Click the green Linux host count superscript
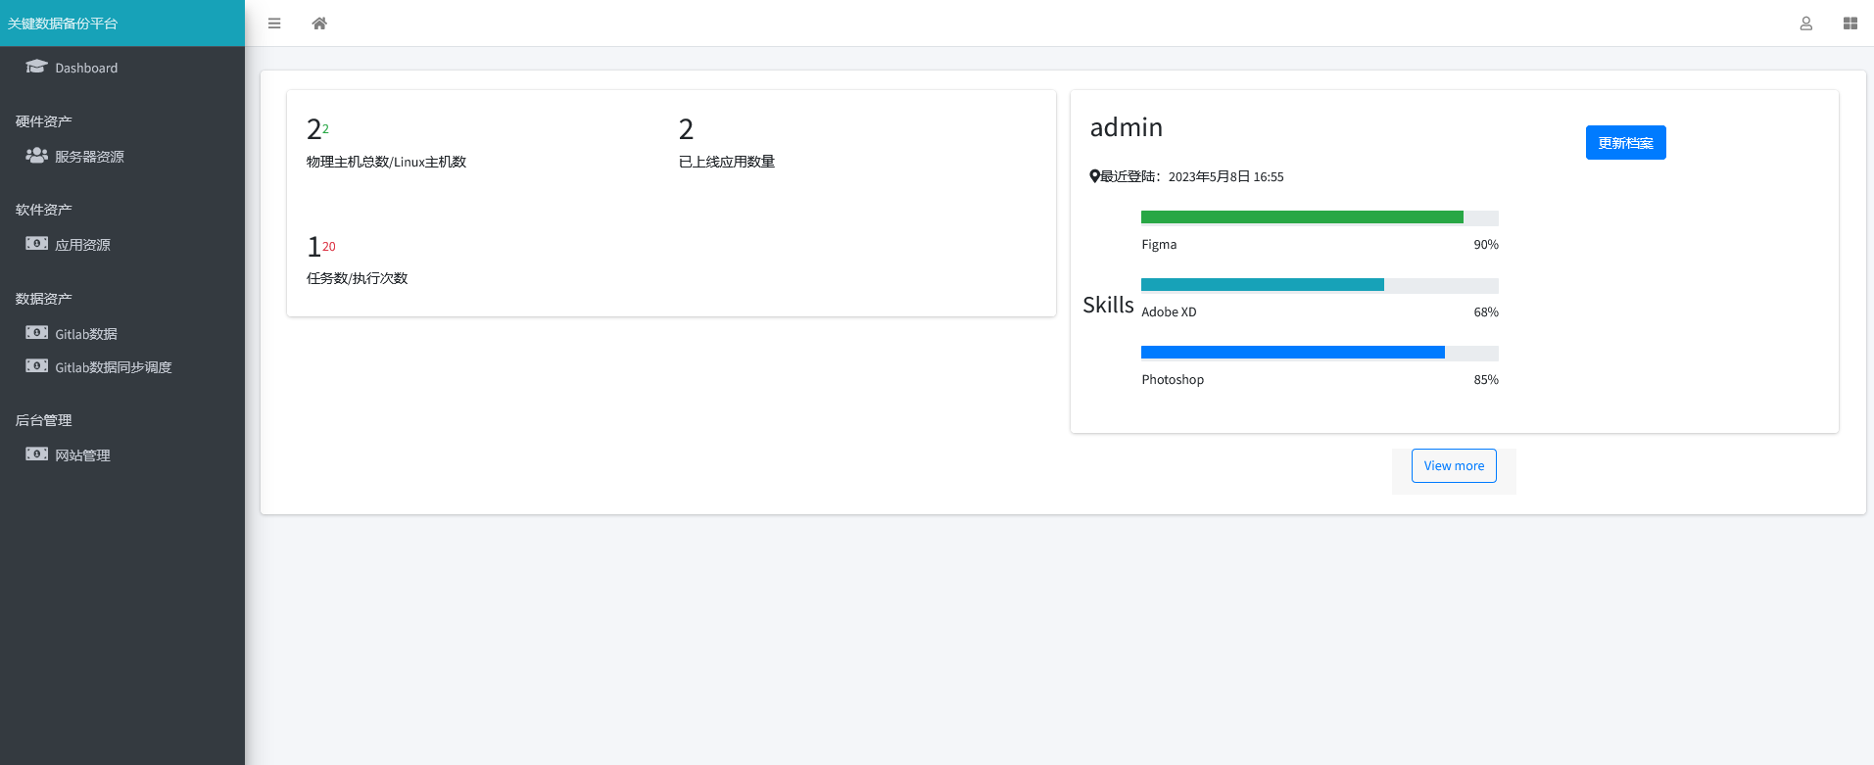Screen dimensions: 1874x765 (x=325, y=129)
